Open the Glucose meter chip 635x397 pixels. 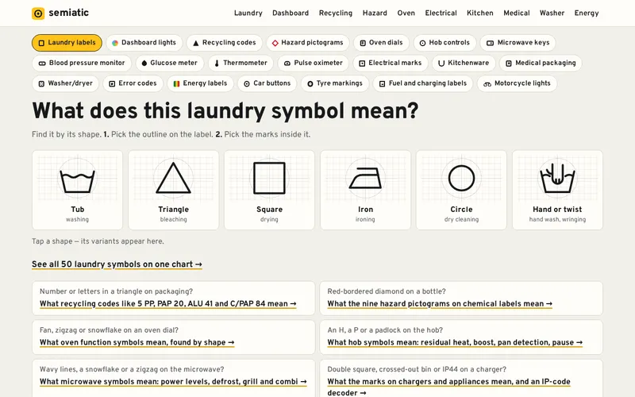click(x=170, y=63)
